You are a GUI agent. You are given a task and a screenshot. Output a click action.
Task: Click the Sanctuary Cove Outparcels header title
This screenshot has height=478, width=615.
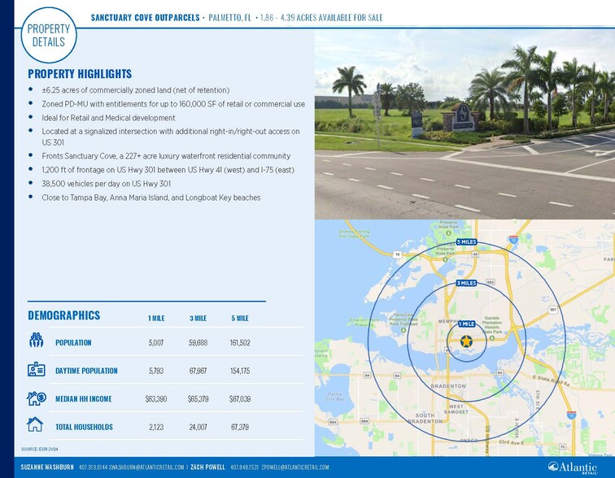coord(146,18)
